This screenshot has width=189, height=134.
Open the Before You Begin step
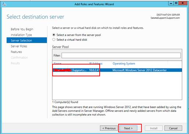point(22,29)
